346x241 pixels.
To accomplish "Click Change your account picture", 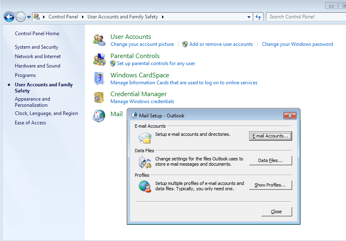I will [142, 44].
